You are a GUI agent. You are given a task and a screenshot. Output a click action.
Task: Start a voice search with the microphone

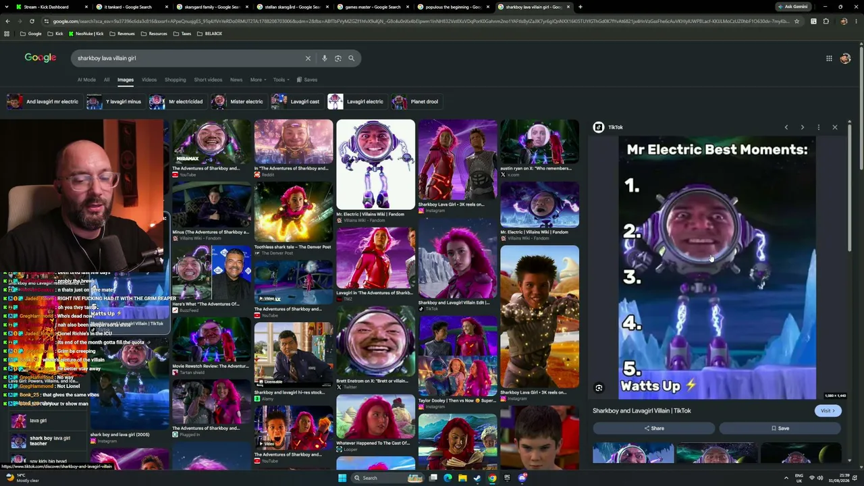(325, 58)
